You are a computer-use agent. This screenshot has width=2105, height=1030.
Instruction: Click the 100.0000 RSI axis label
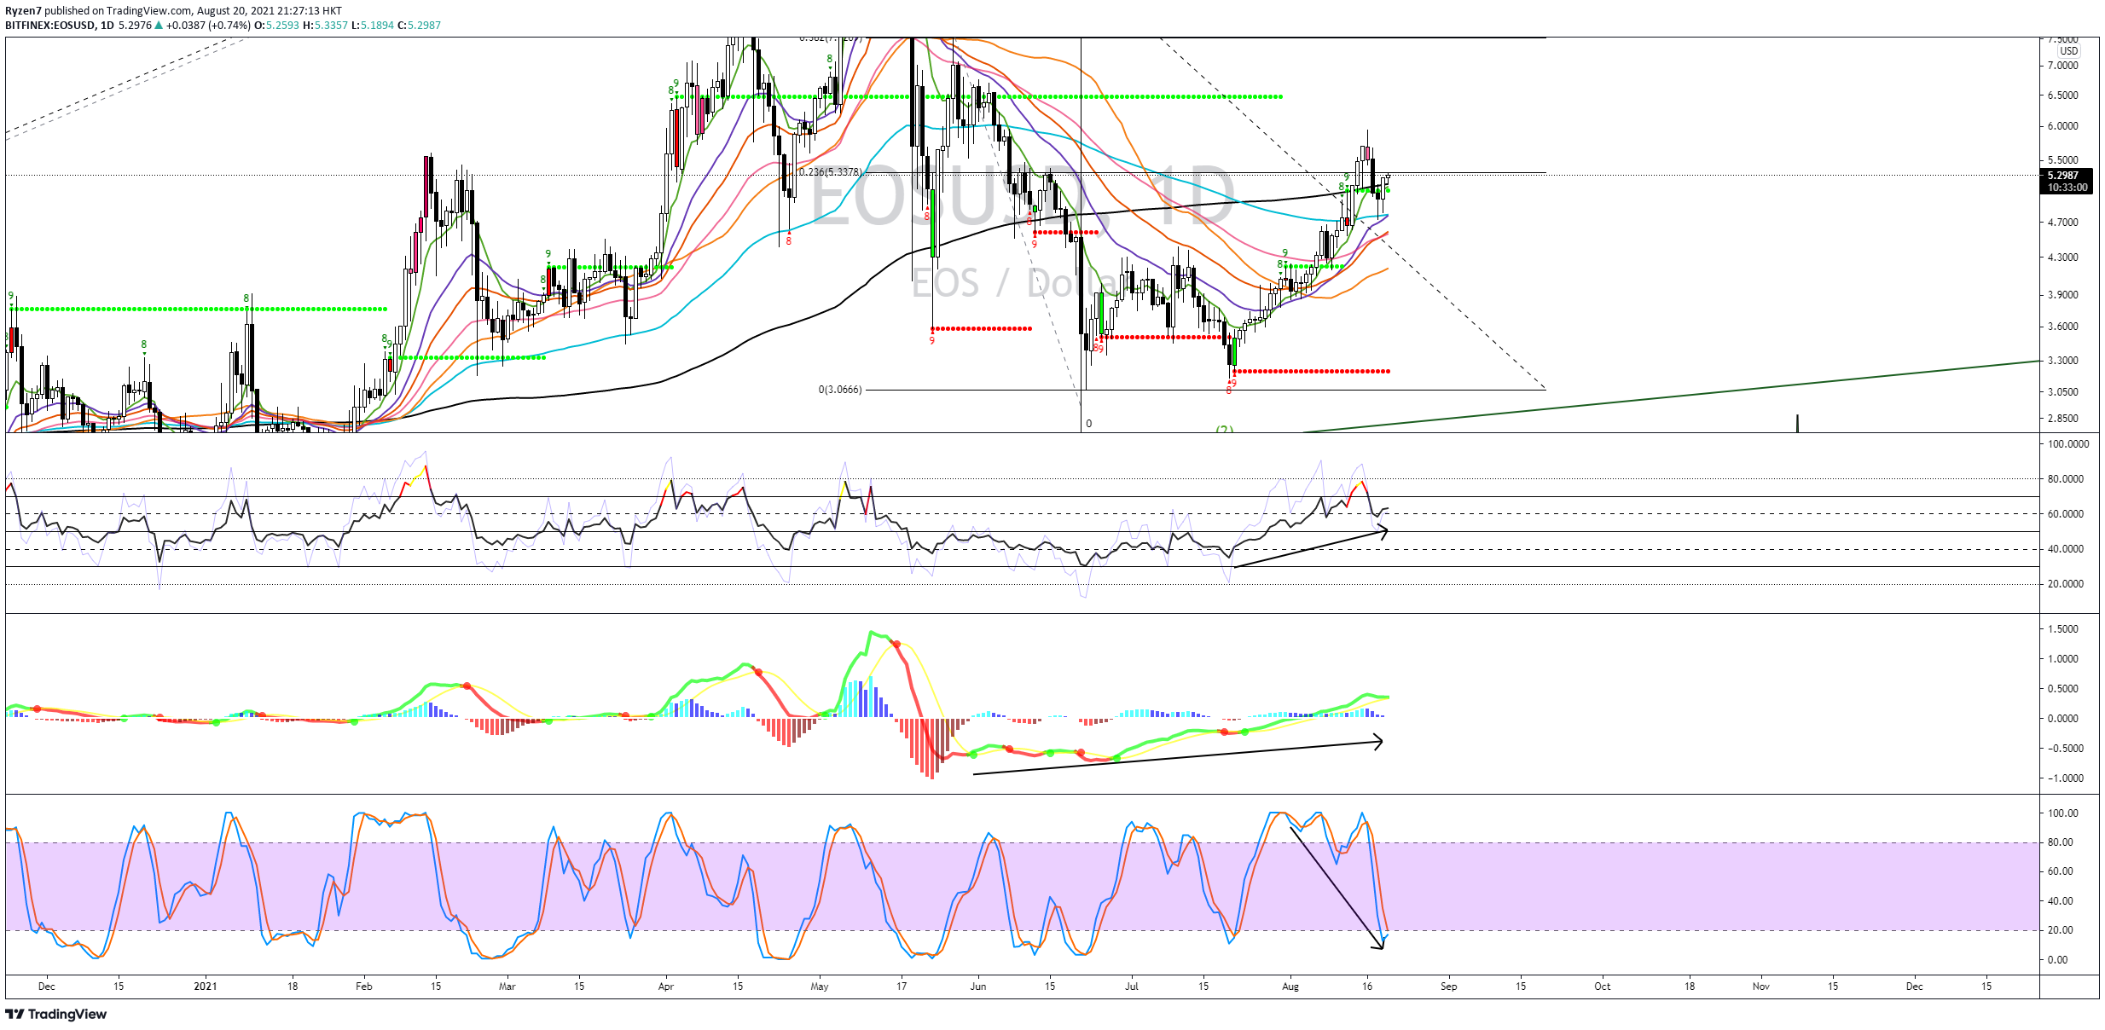pos(2068,444)
